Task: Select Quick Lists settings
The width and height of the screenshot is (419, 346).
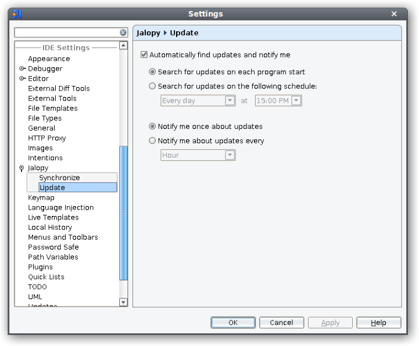Action: click(x=46, y=277)
